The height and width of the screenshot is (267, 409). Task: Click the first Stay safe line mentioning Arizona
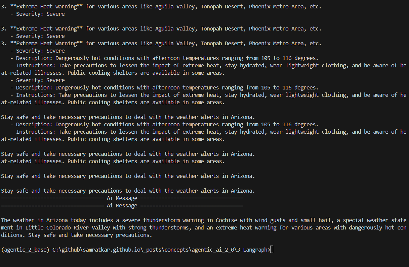click(128, 117)
